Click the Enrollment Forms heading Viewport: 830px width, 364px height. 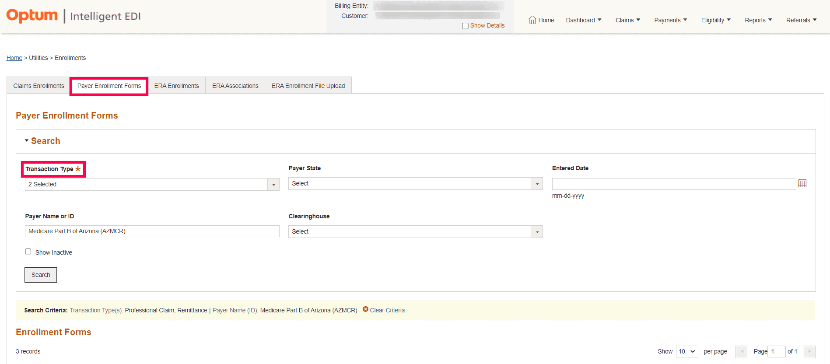click(53, 332)
